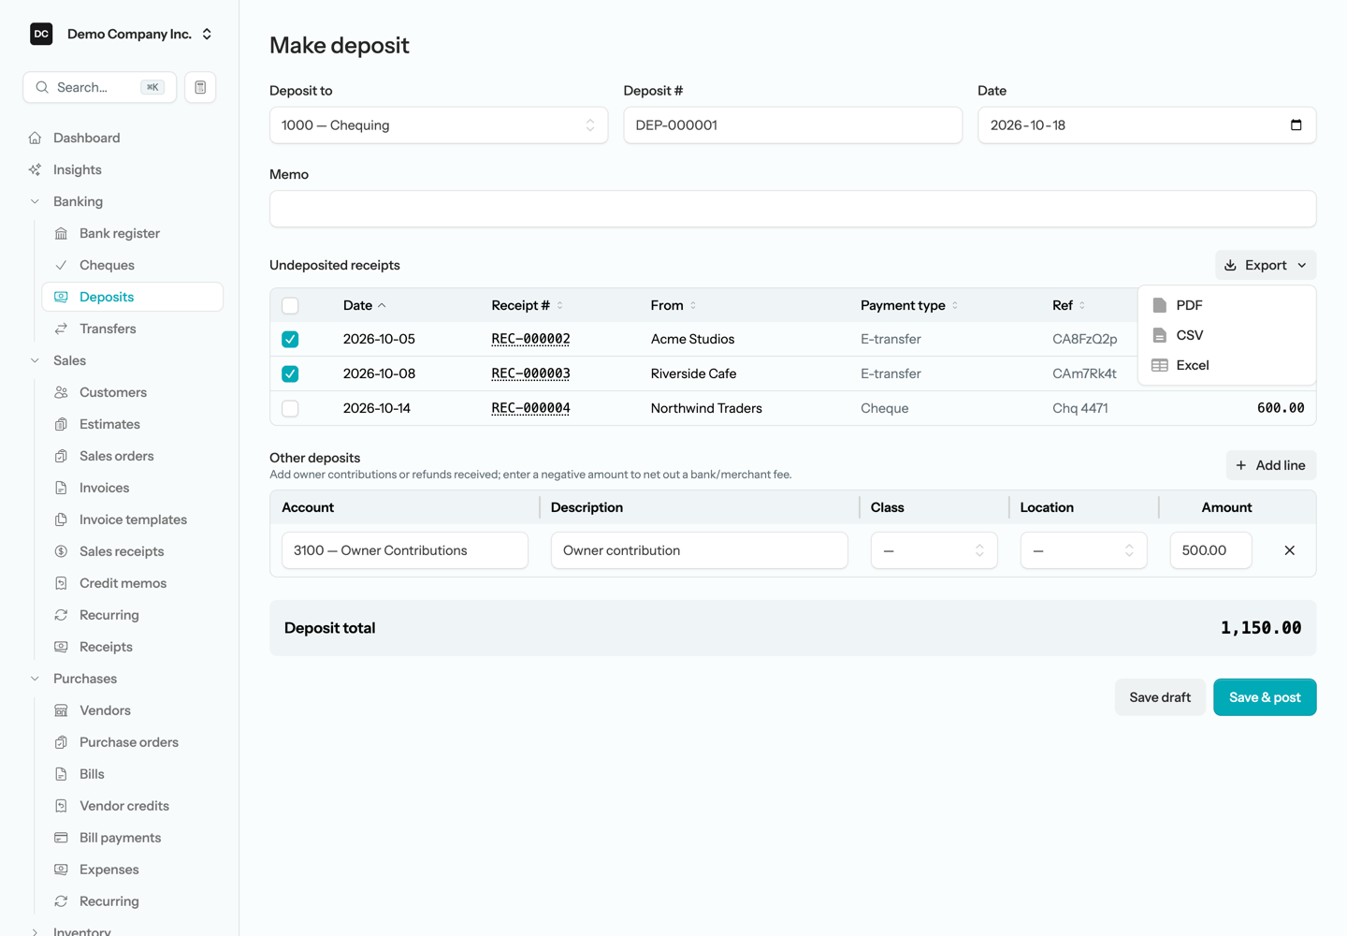Remove the Owner contribution line with X

click(1289, 550)
